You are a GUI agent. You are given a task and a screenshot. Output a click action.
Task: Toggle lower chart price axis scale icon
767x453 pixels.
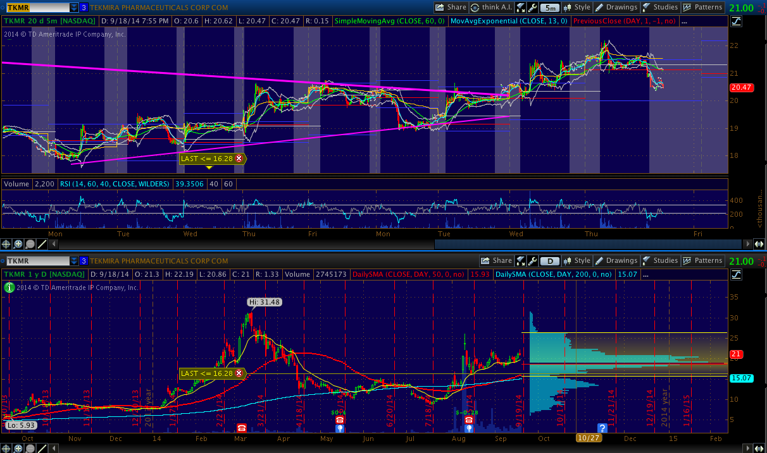pyautogui.click(x=736, y=275)
